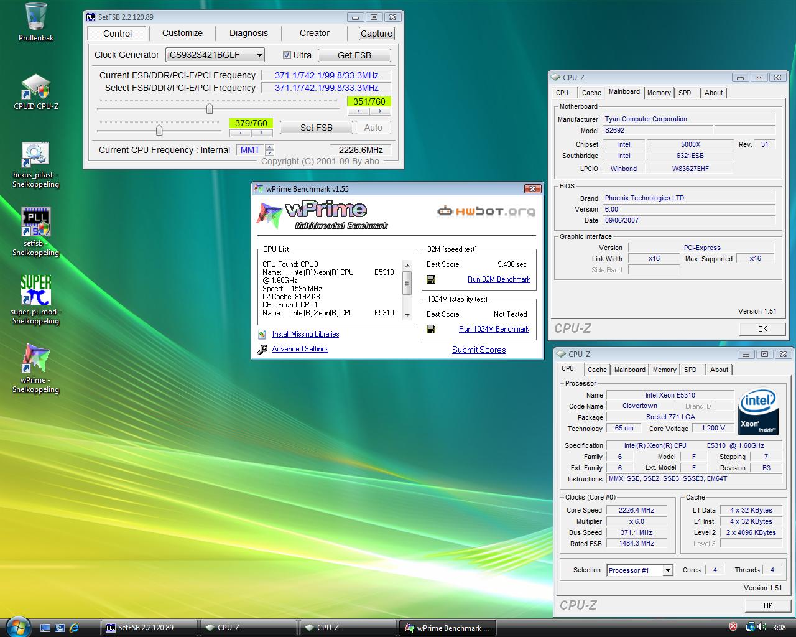
Task: Click left arrow under the 379/760 value
Action: point(240,133)
